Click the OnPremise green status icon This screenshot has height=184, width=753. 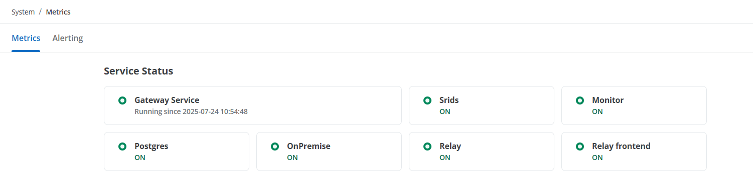coord(275,146)
